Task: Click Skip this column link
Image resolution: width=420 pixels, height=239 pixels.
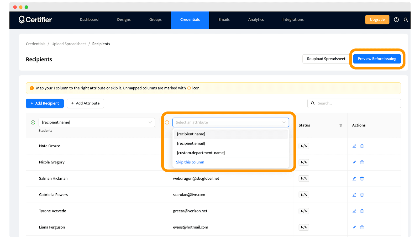Action: click(190, 162)
